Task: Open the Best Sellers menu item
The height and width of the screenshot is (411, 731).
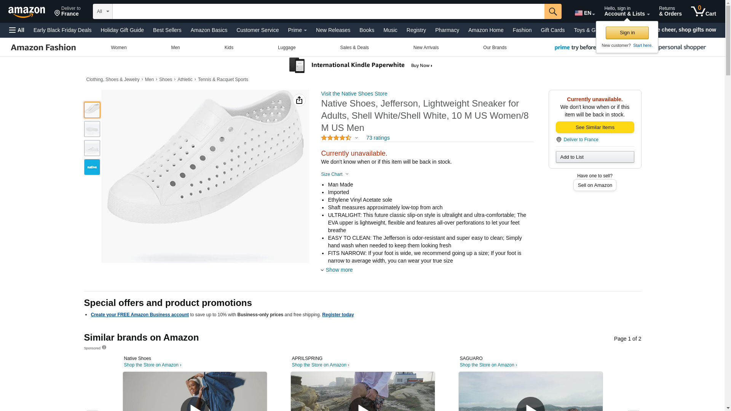Action: click(x=167, y=30)
